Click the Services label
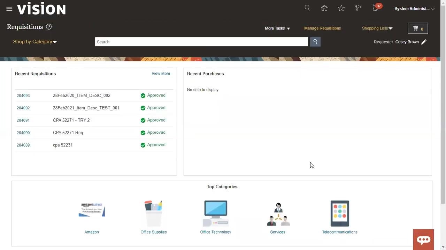 click(x=278, y=232)
